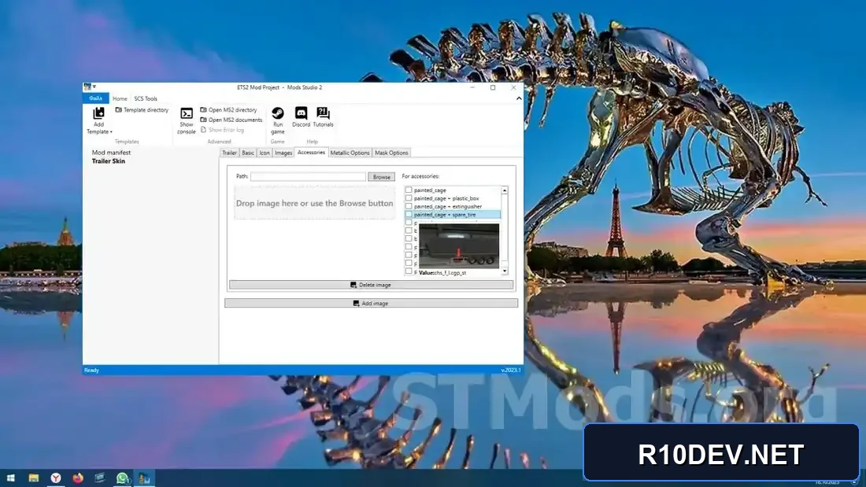Click the Template directory icon

pos(119,110)
